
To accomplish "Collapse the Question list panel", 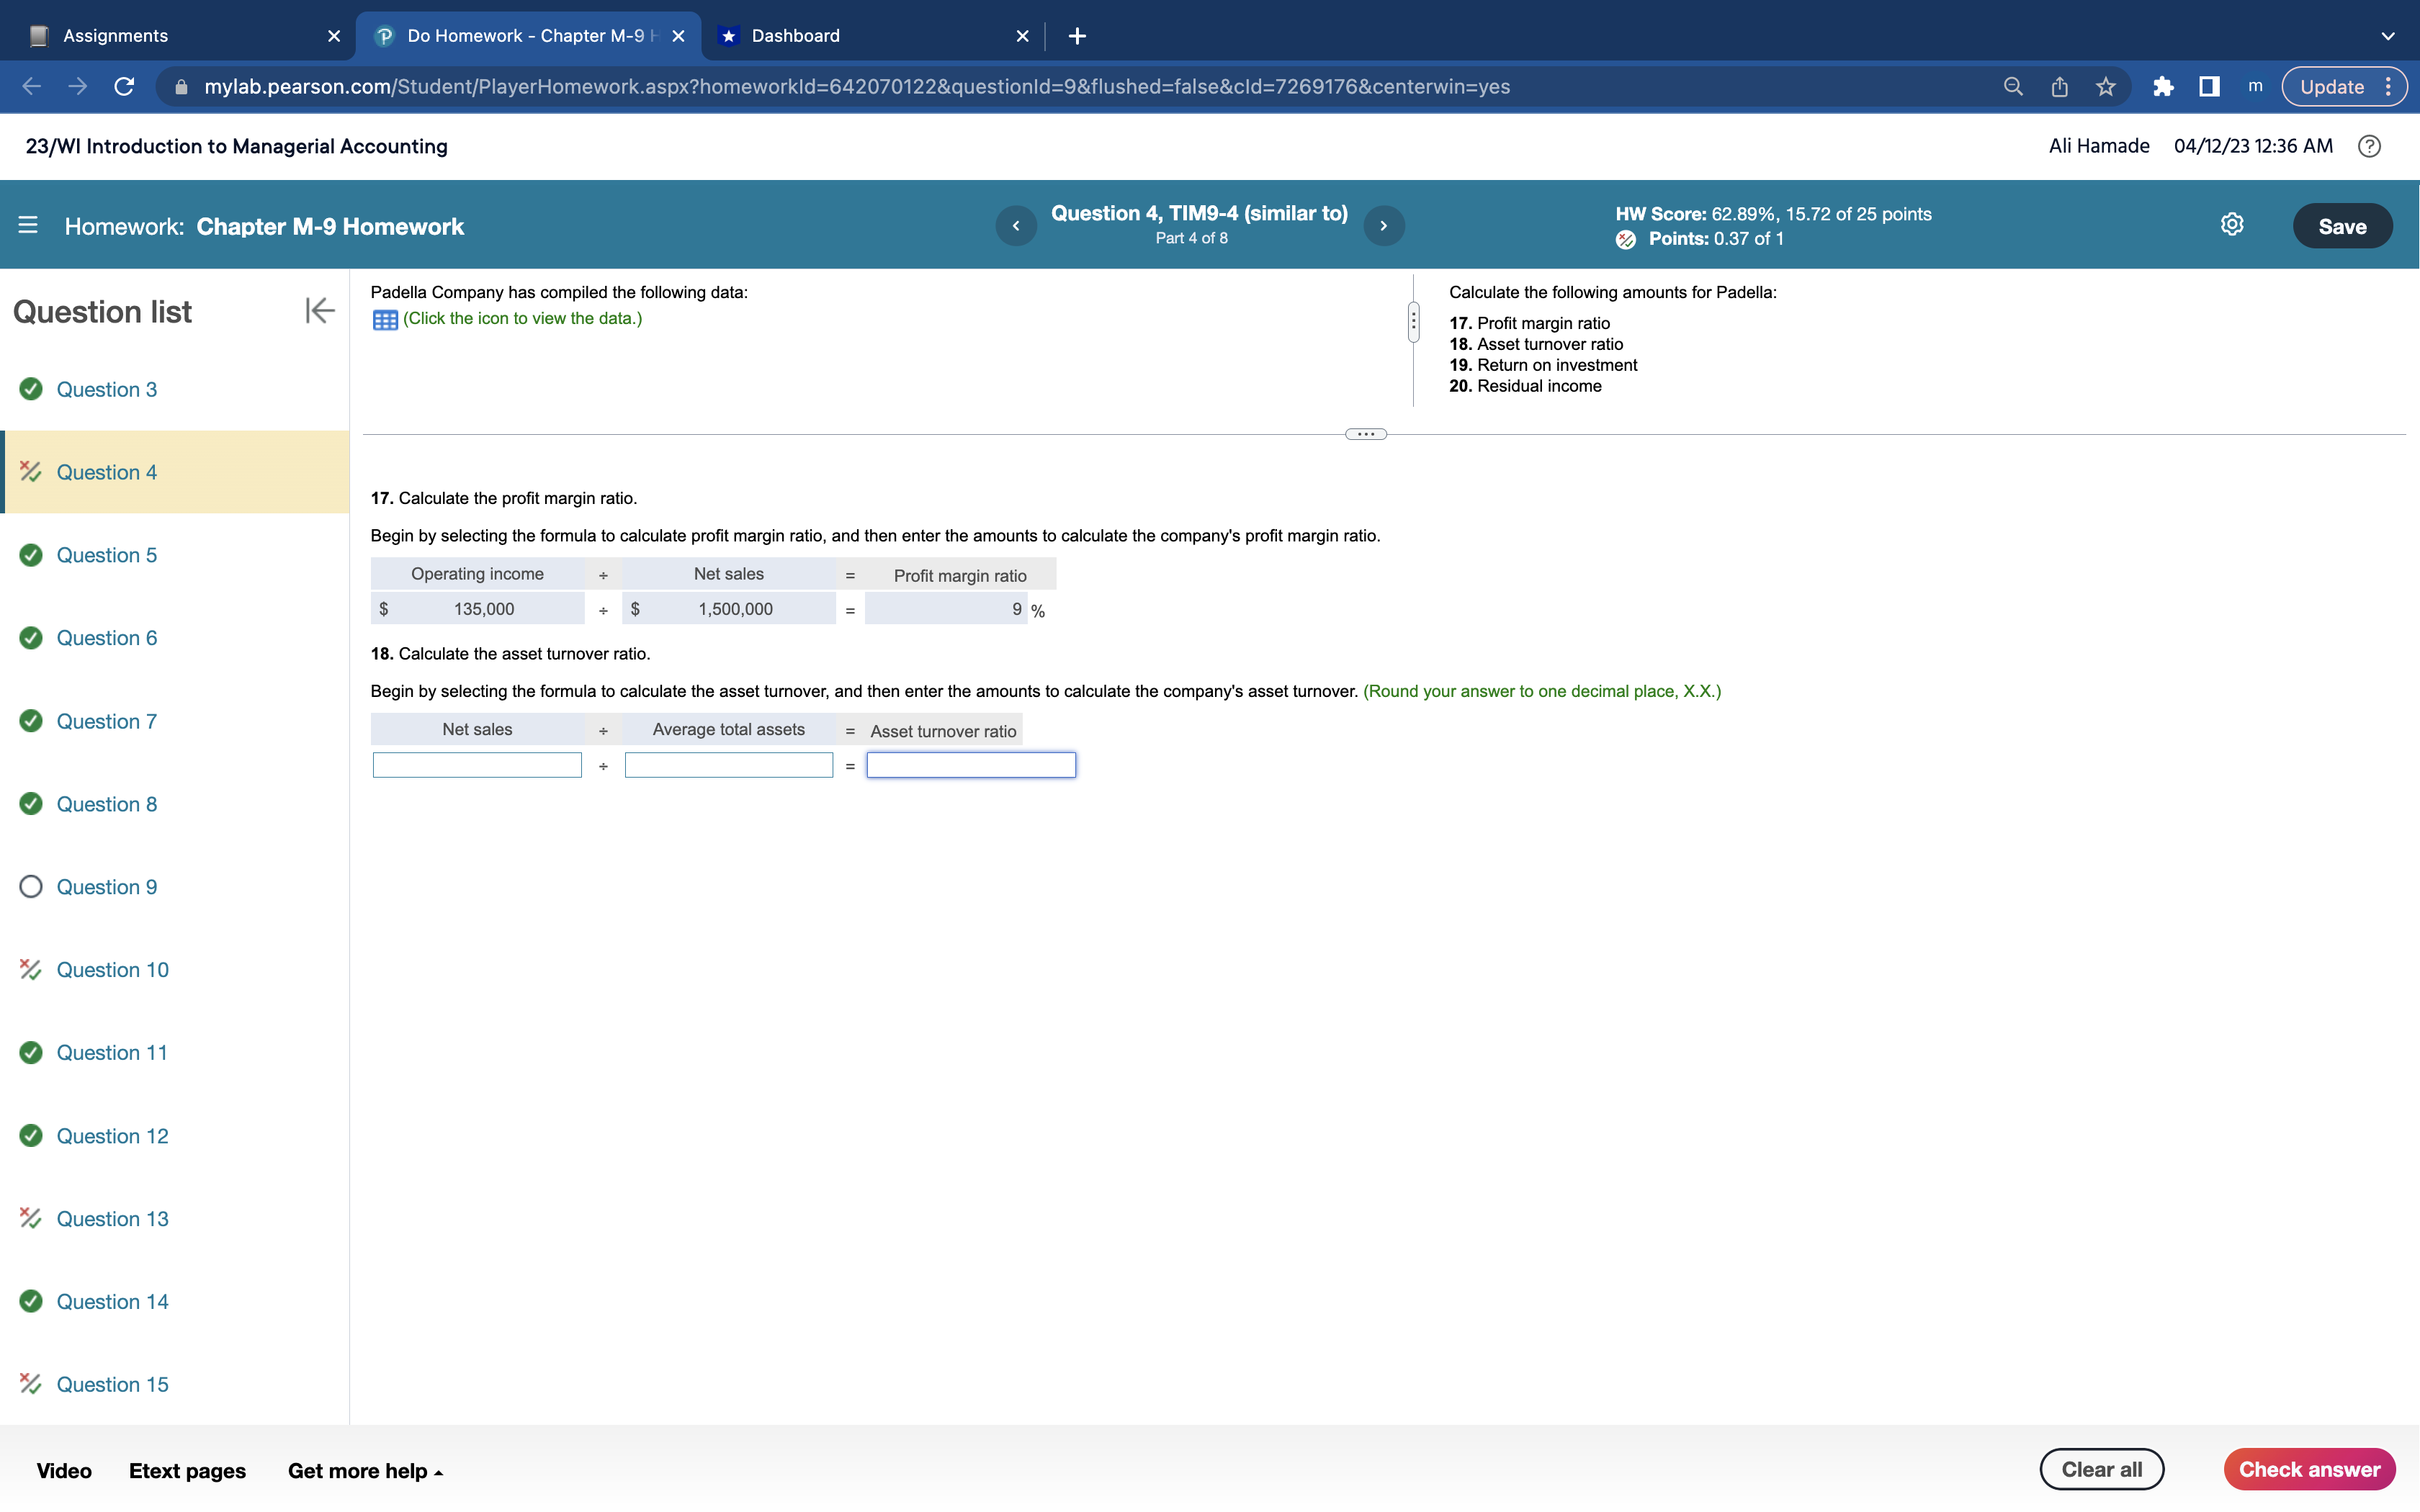I will pyautogui.click(x=319, y=311).
